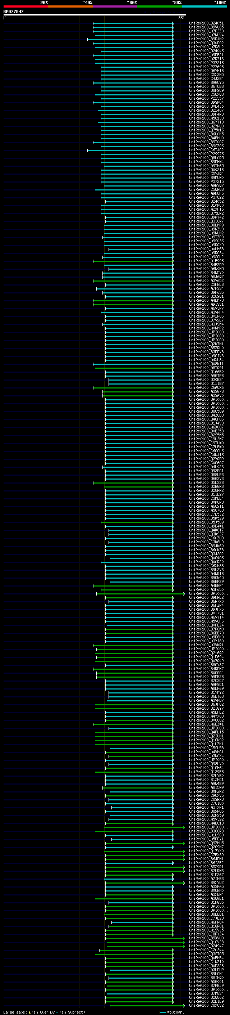Image resolution: width=230 pixels, height=1015 pixels.
Task: Click the 361 query end position label
Action: click(x=181, y=18)
